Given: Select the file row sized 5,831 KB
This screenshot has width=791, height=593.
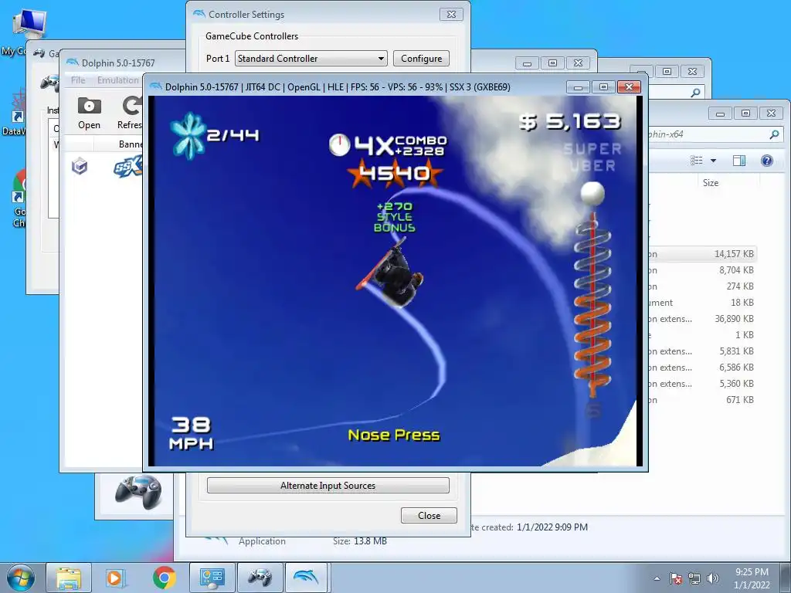Looking at the screenshot, I should click(x=702, y=351).
